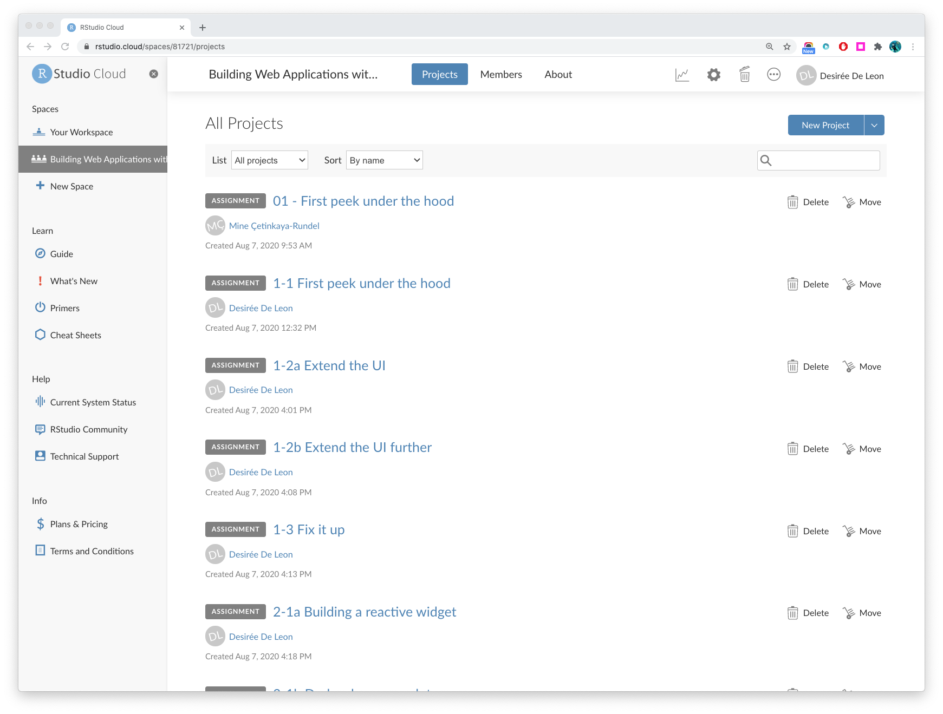Click the RStudio Cloud logo
943x714 pixels.
pos(79,74)
